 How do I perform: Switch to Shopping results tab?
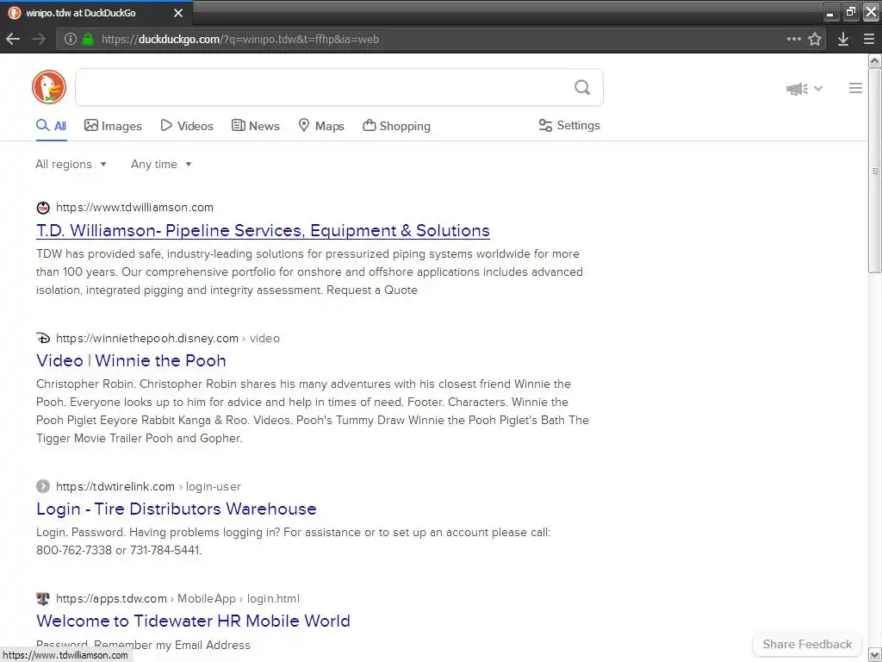tap(396, 126)
